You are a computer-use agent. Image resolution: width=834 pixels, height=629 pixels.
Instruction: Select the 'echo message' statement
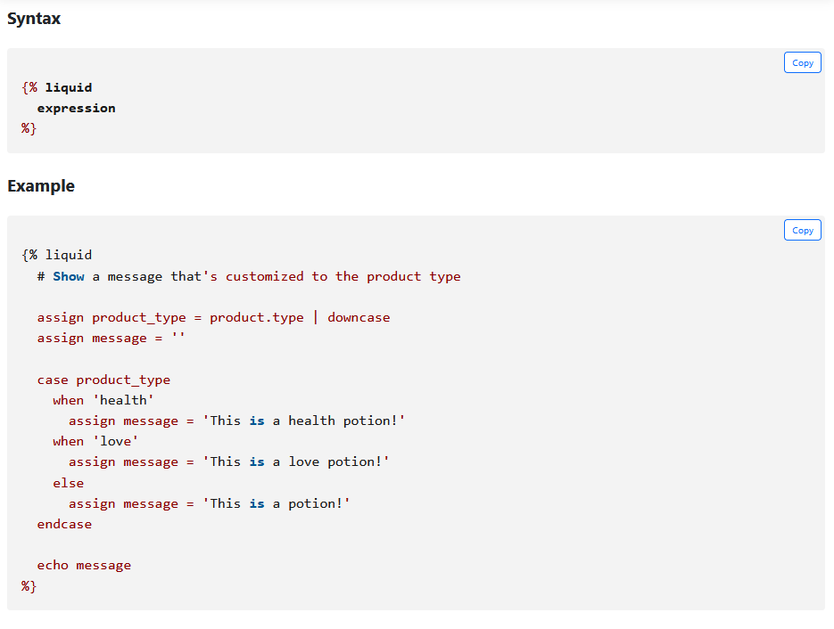(84, 565)
